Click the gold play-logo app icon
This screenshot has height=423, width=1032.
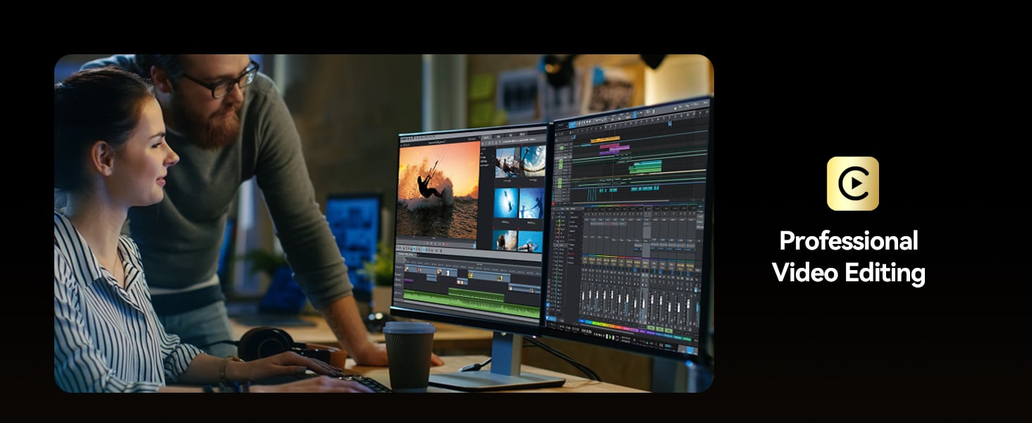click(x=852, y=183)
